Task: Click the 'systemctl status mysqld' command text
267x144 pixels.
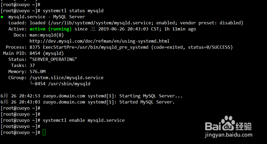Action: pyautogui.click(x=73, y=11)
